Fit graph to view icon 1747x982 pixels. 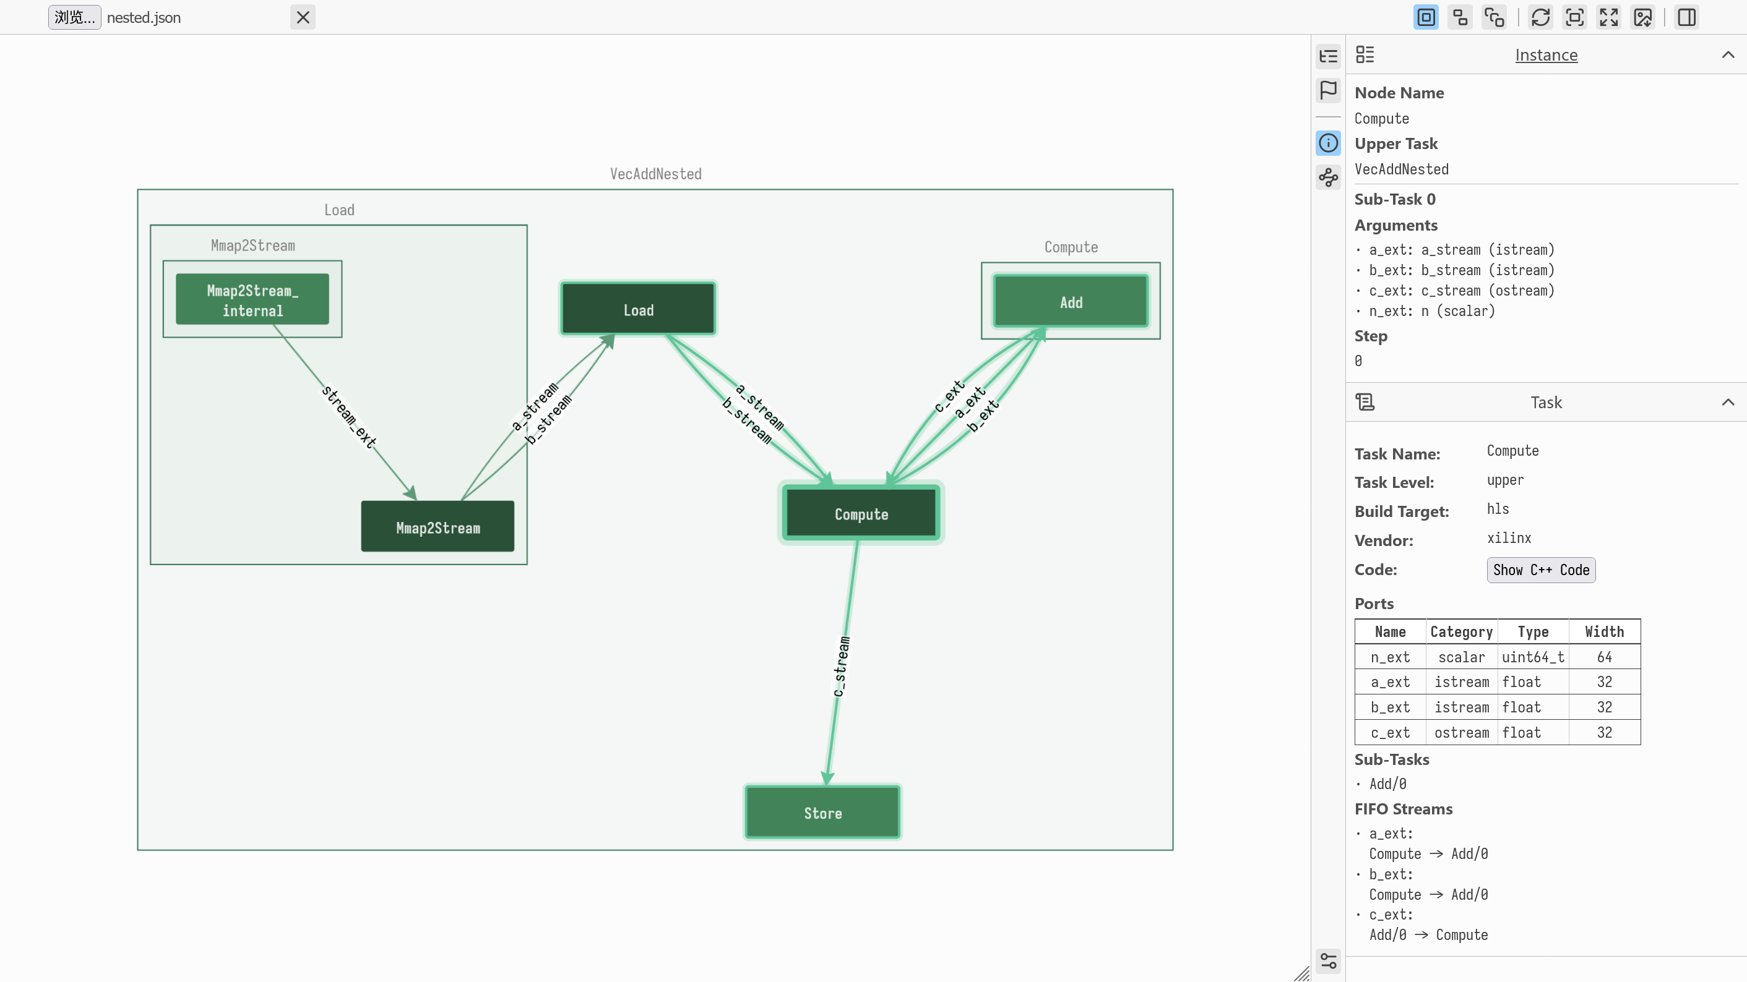point(1575,17)
